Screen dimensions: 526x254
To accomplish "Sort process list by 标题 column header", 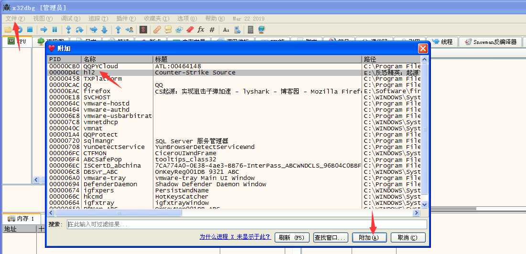I will click(258, 59).
